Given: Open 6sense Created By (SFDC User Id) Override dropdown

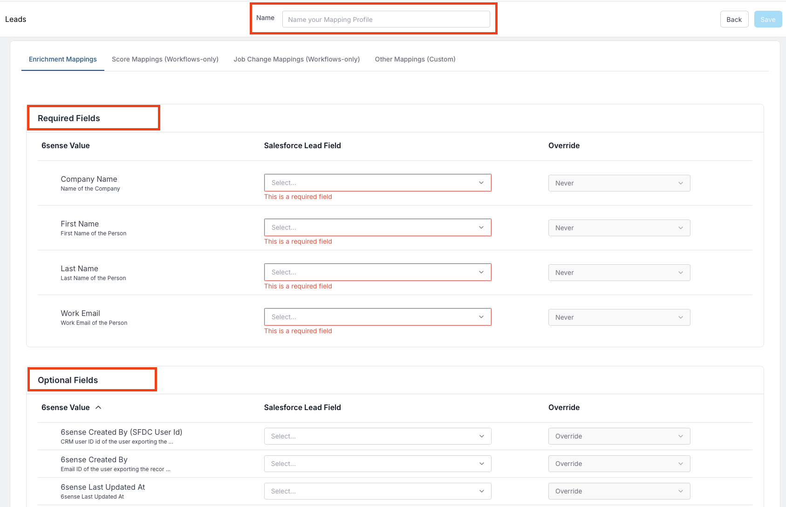Looking at the screenshot, I should tap(619, 436).
